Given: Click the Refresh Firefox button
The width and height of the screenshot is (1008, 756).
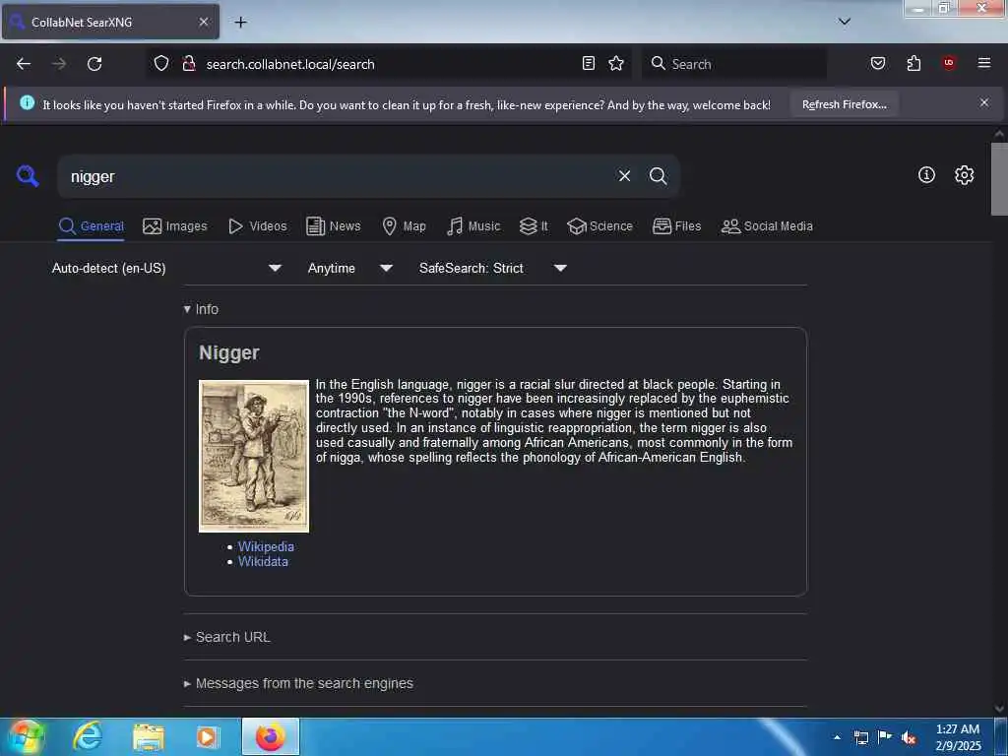Looking at the screenshot, I should [x=844, y=104].
